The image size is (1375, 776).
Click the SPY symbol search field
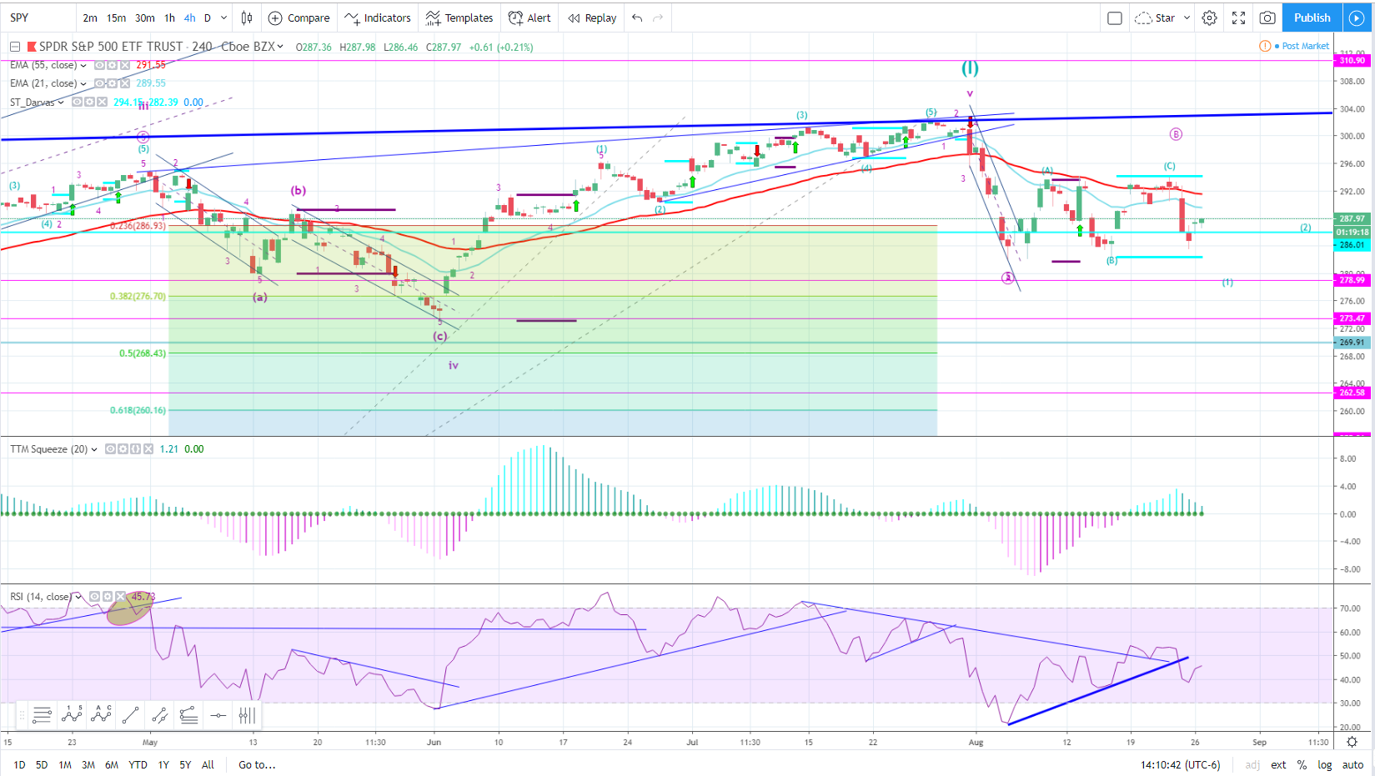coord(38,18)
